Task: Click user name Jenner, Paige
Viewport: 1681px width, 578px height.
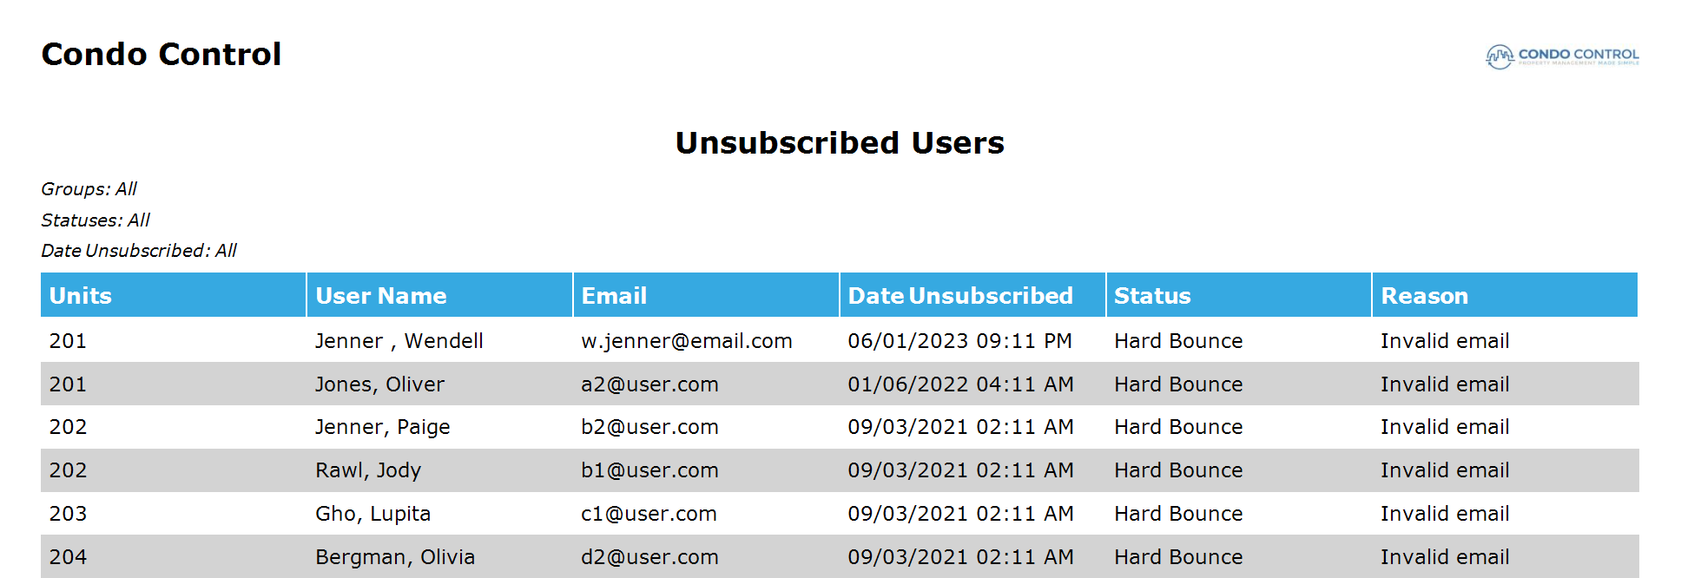Action: [x=382, y=427]
